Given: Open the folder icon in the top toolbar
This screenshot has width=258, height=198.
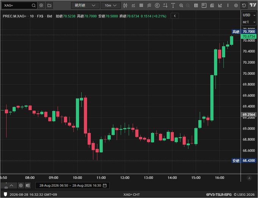Looking at the screenshot, I should 49,5.
